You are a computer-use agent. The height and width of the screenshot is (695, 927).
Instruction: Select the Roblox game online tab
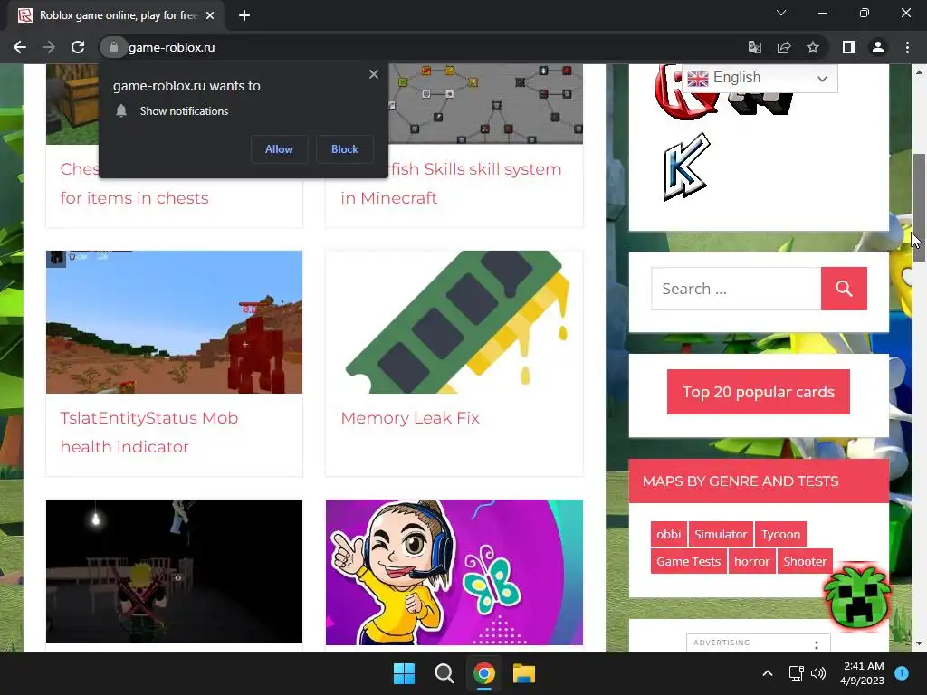point(116,15)
